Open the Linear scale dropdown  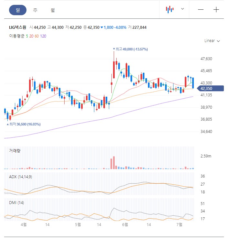[212, 41]
